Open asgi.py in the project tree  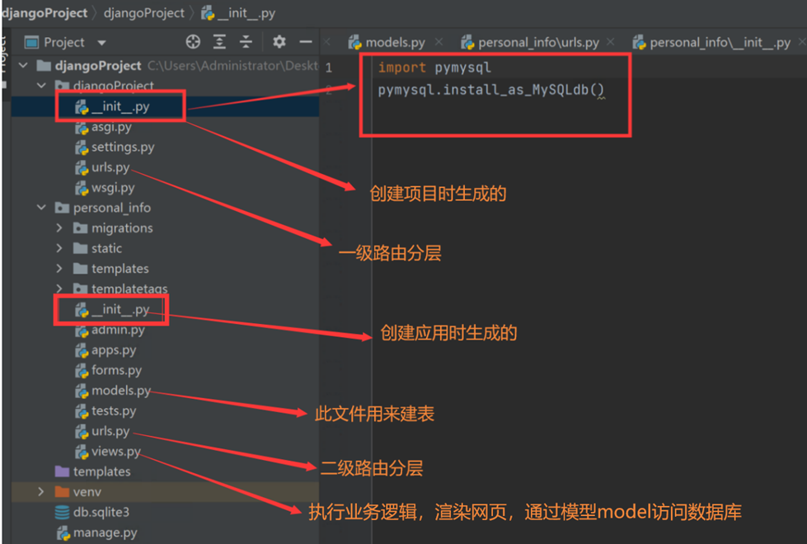(x=103, y=127)
